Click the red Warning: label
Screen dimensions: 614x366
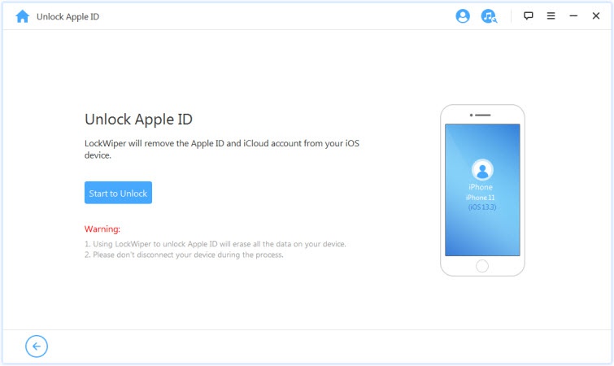102,229
